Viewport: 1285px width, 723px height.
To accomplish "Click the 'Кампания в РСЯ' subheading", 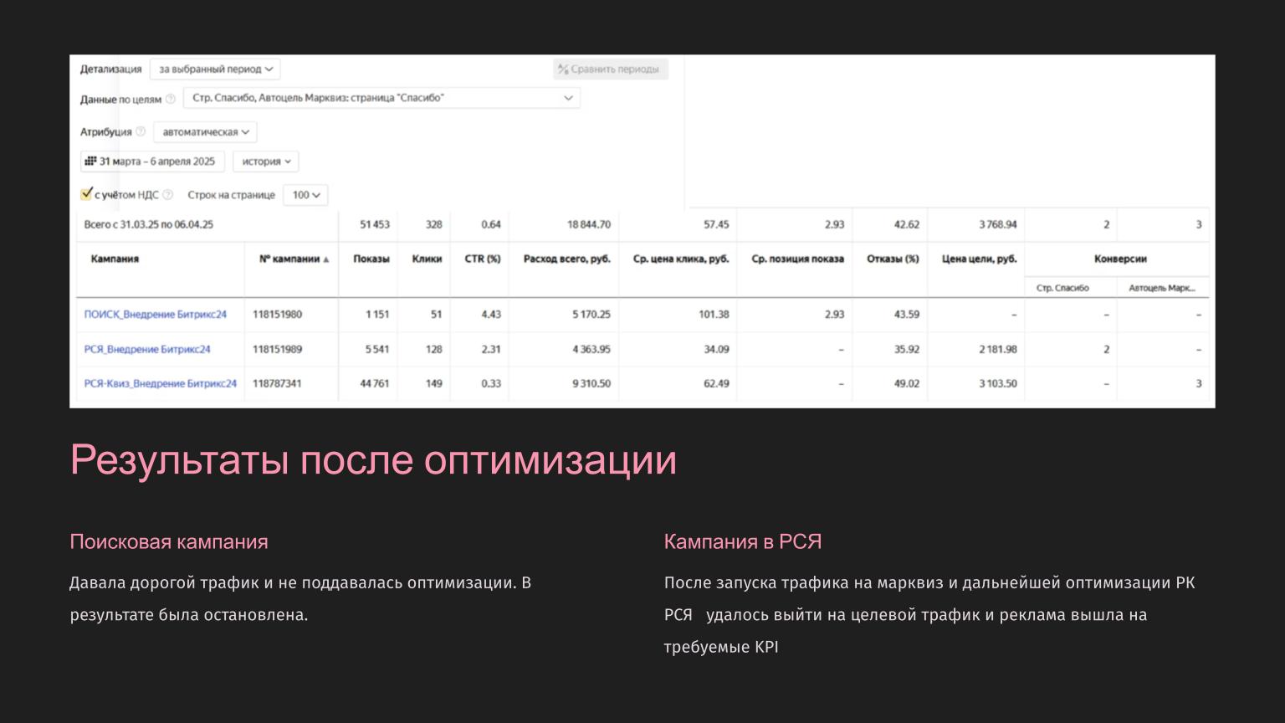I will pos(743,542).
